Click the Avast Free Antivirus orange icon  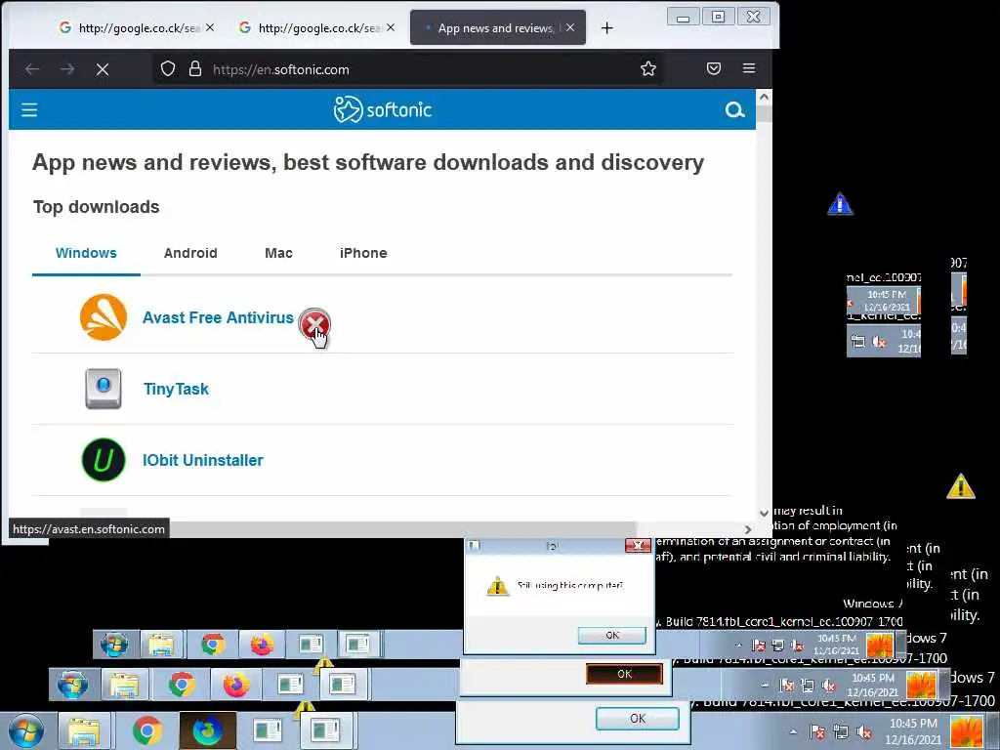tap(103, 317)
